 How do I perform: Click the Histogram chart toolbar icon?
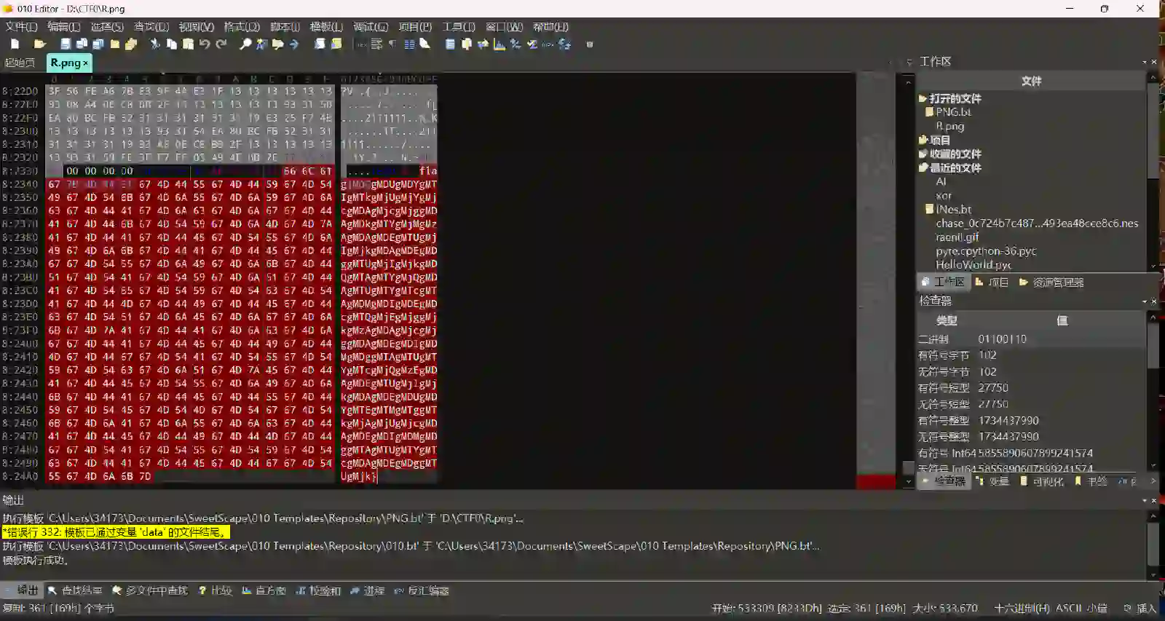click(499, 44)
